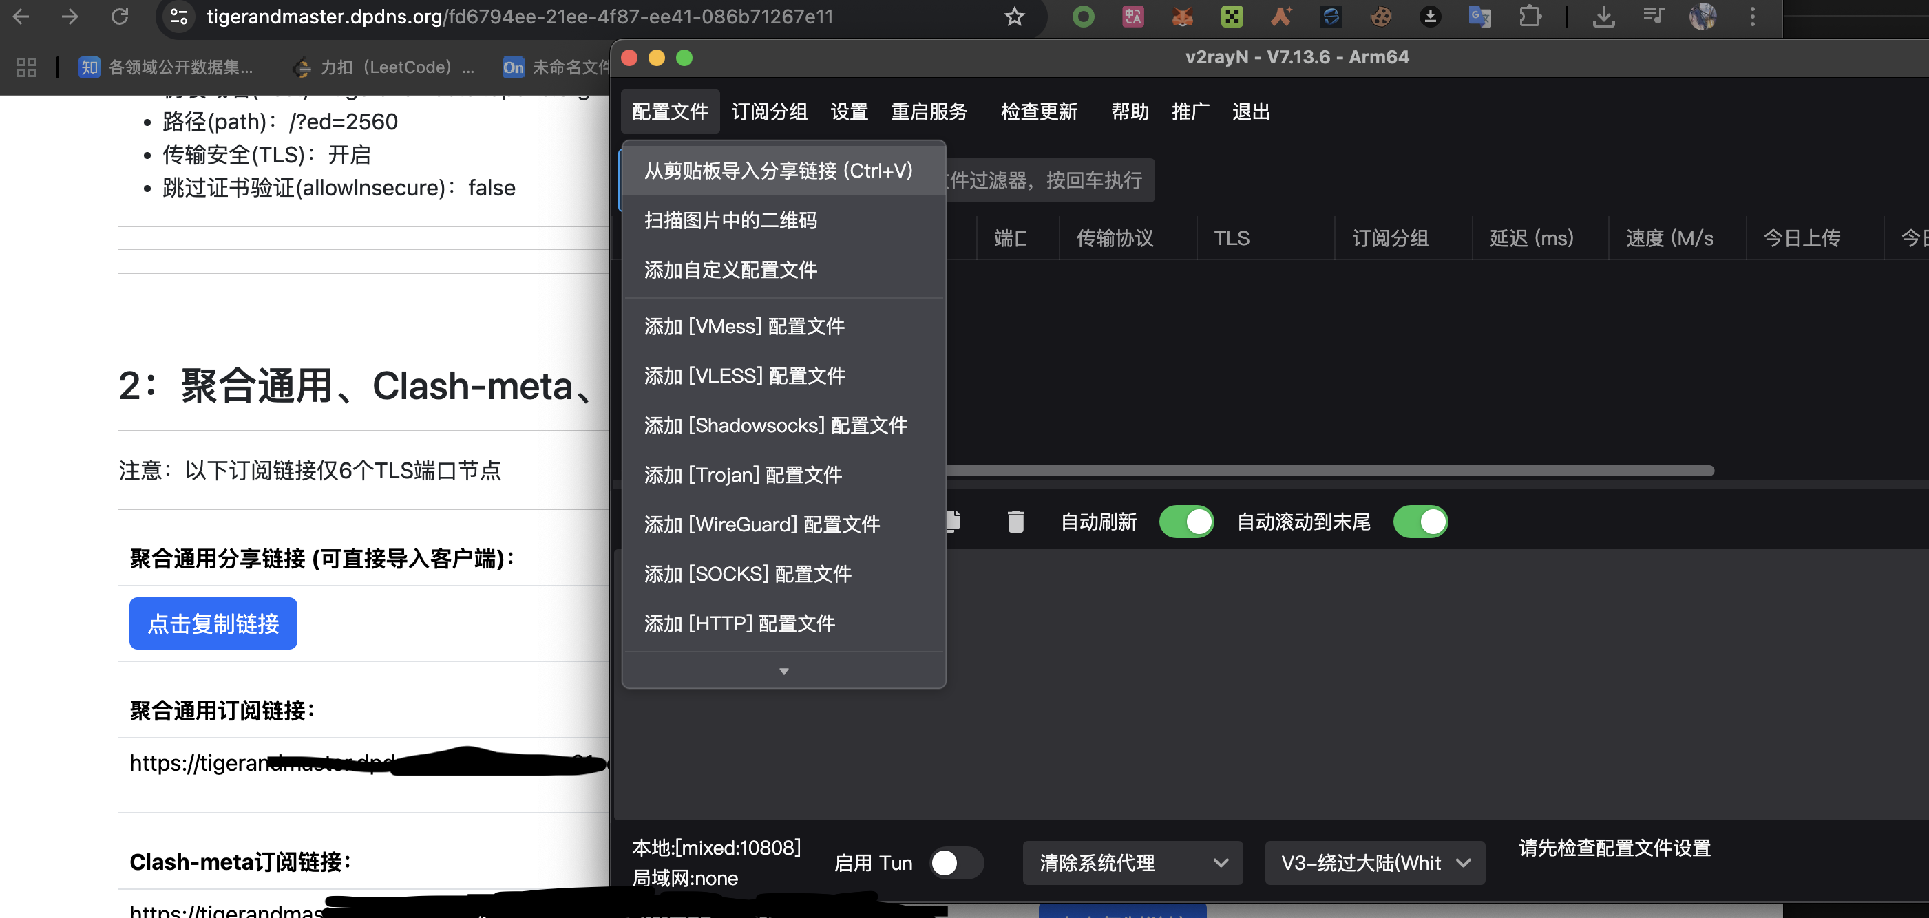Open the bookmarks apps grid icon
The height and width of the screenshot is (918, 1929).
tap(26, 67)
